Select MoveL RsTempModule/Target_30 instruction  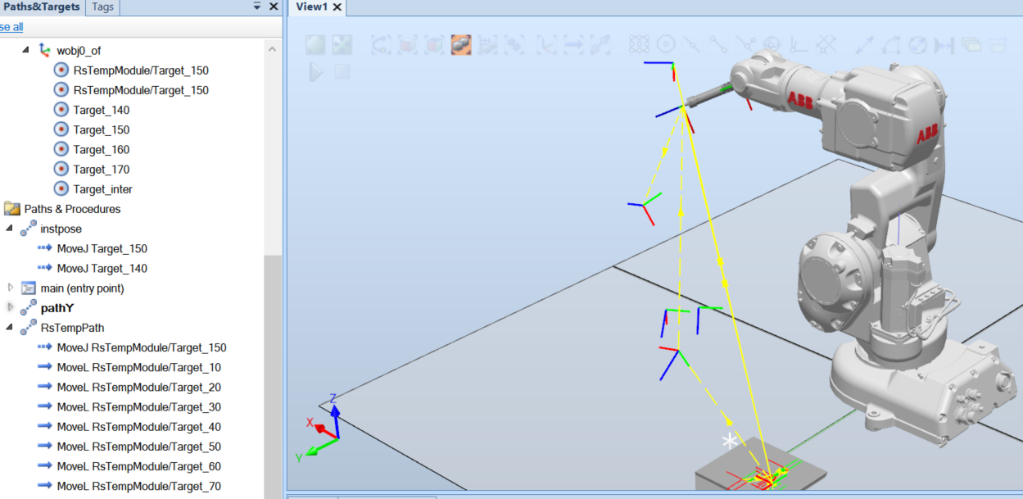pyautogui.click(x=138, y=407)
